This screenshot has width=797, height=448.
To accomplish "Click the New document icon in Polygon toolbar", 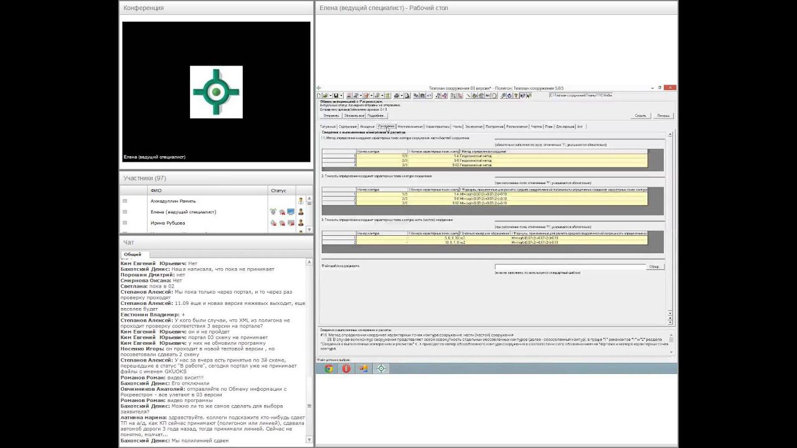I will pyautogui.click(x=319, y=96).
